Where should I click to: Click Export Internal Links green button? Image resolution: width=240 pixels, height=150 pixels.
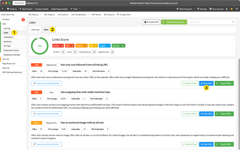(x=174, y=22)
